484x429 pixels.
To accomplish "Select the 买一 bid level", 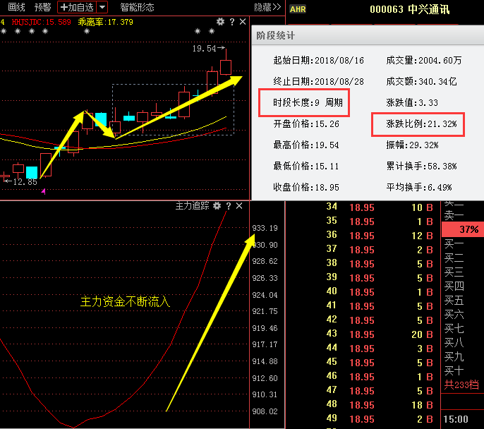I will [x=454, y=244].
